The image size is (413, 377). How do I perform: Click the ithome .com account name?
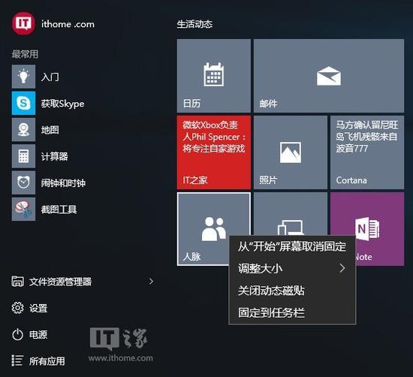(x=68, y=24)
